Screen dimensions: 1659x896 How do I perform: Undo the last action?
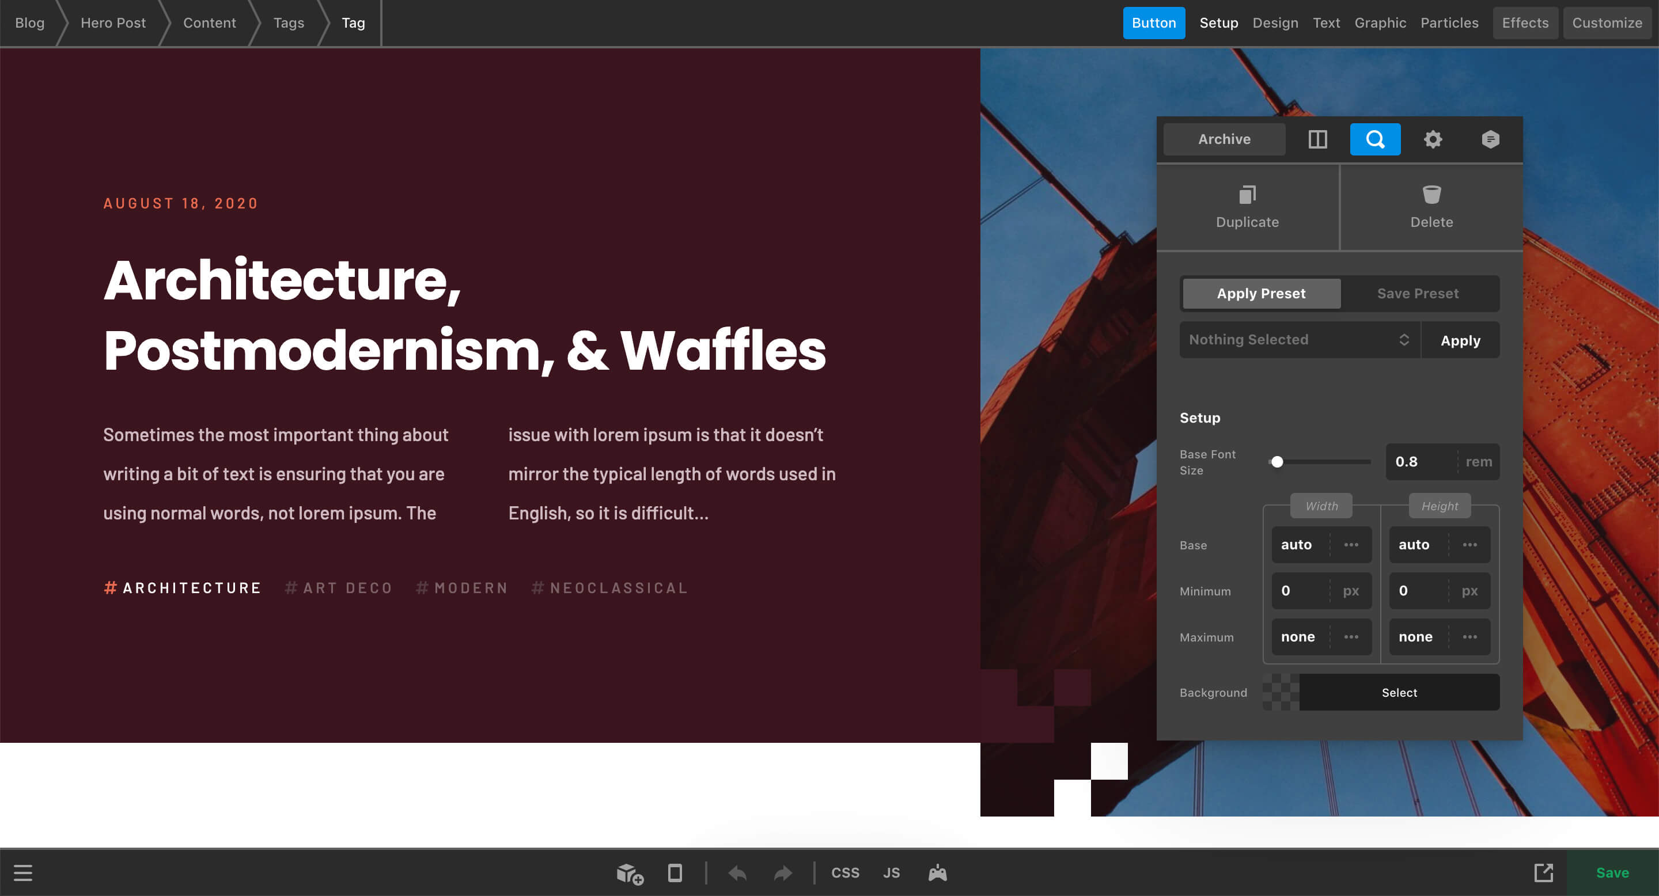(737, 873)
